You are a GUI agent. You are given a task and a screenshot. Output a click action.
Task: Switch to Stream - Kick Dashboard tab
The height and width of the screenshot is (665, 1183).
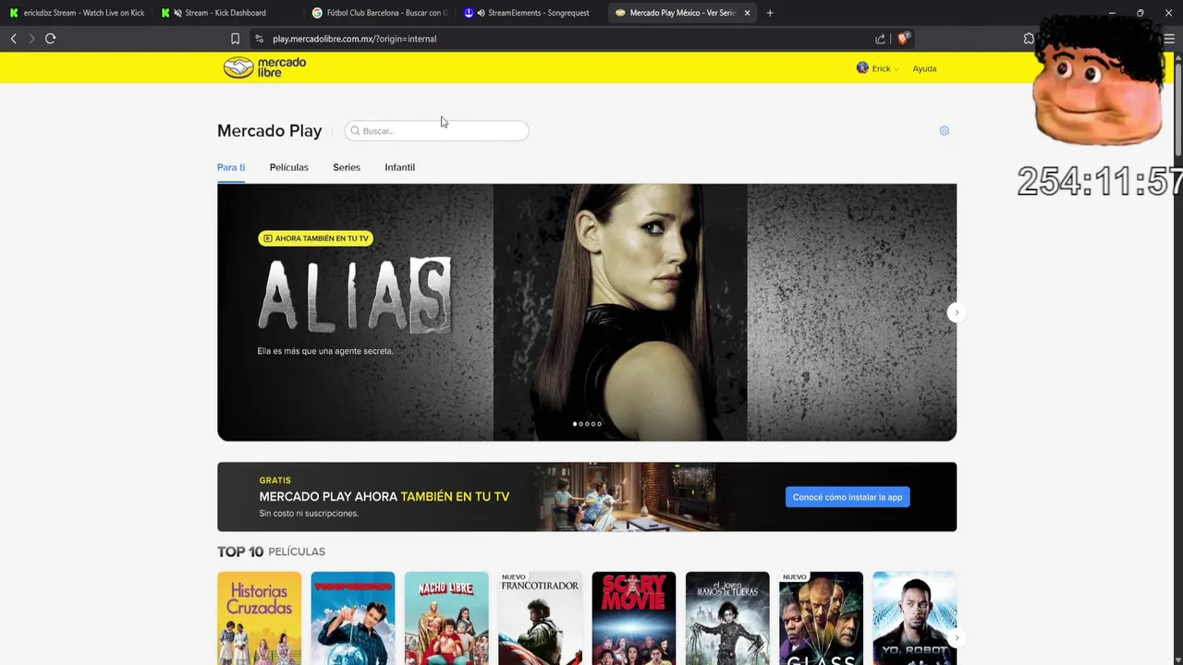point(226,13)
